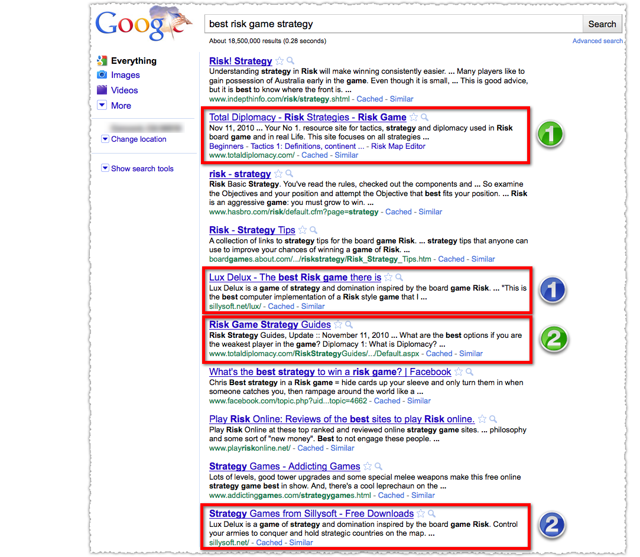Star the Risk! Strategy result
640x557 pixels.
280,61
